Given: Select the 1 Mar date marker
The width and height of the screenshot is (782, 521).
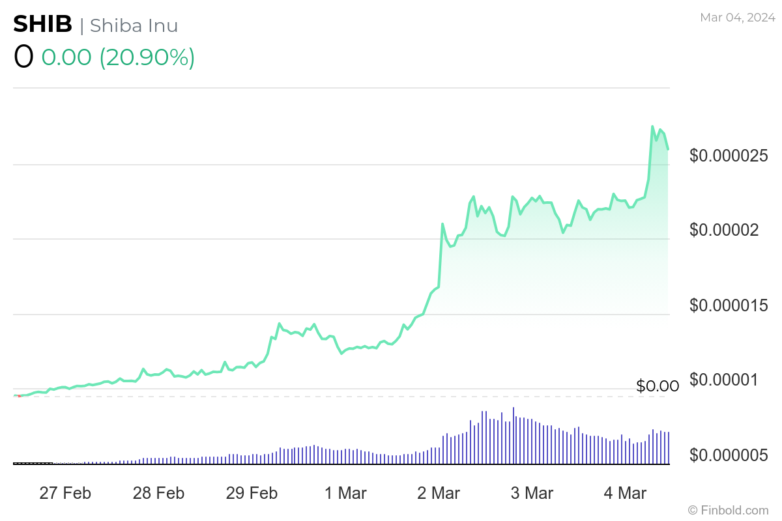Looking at the screenshot, I should (x=345, y=493).
